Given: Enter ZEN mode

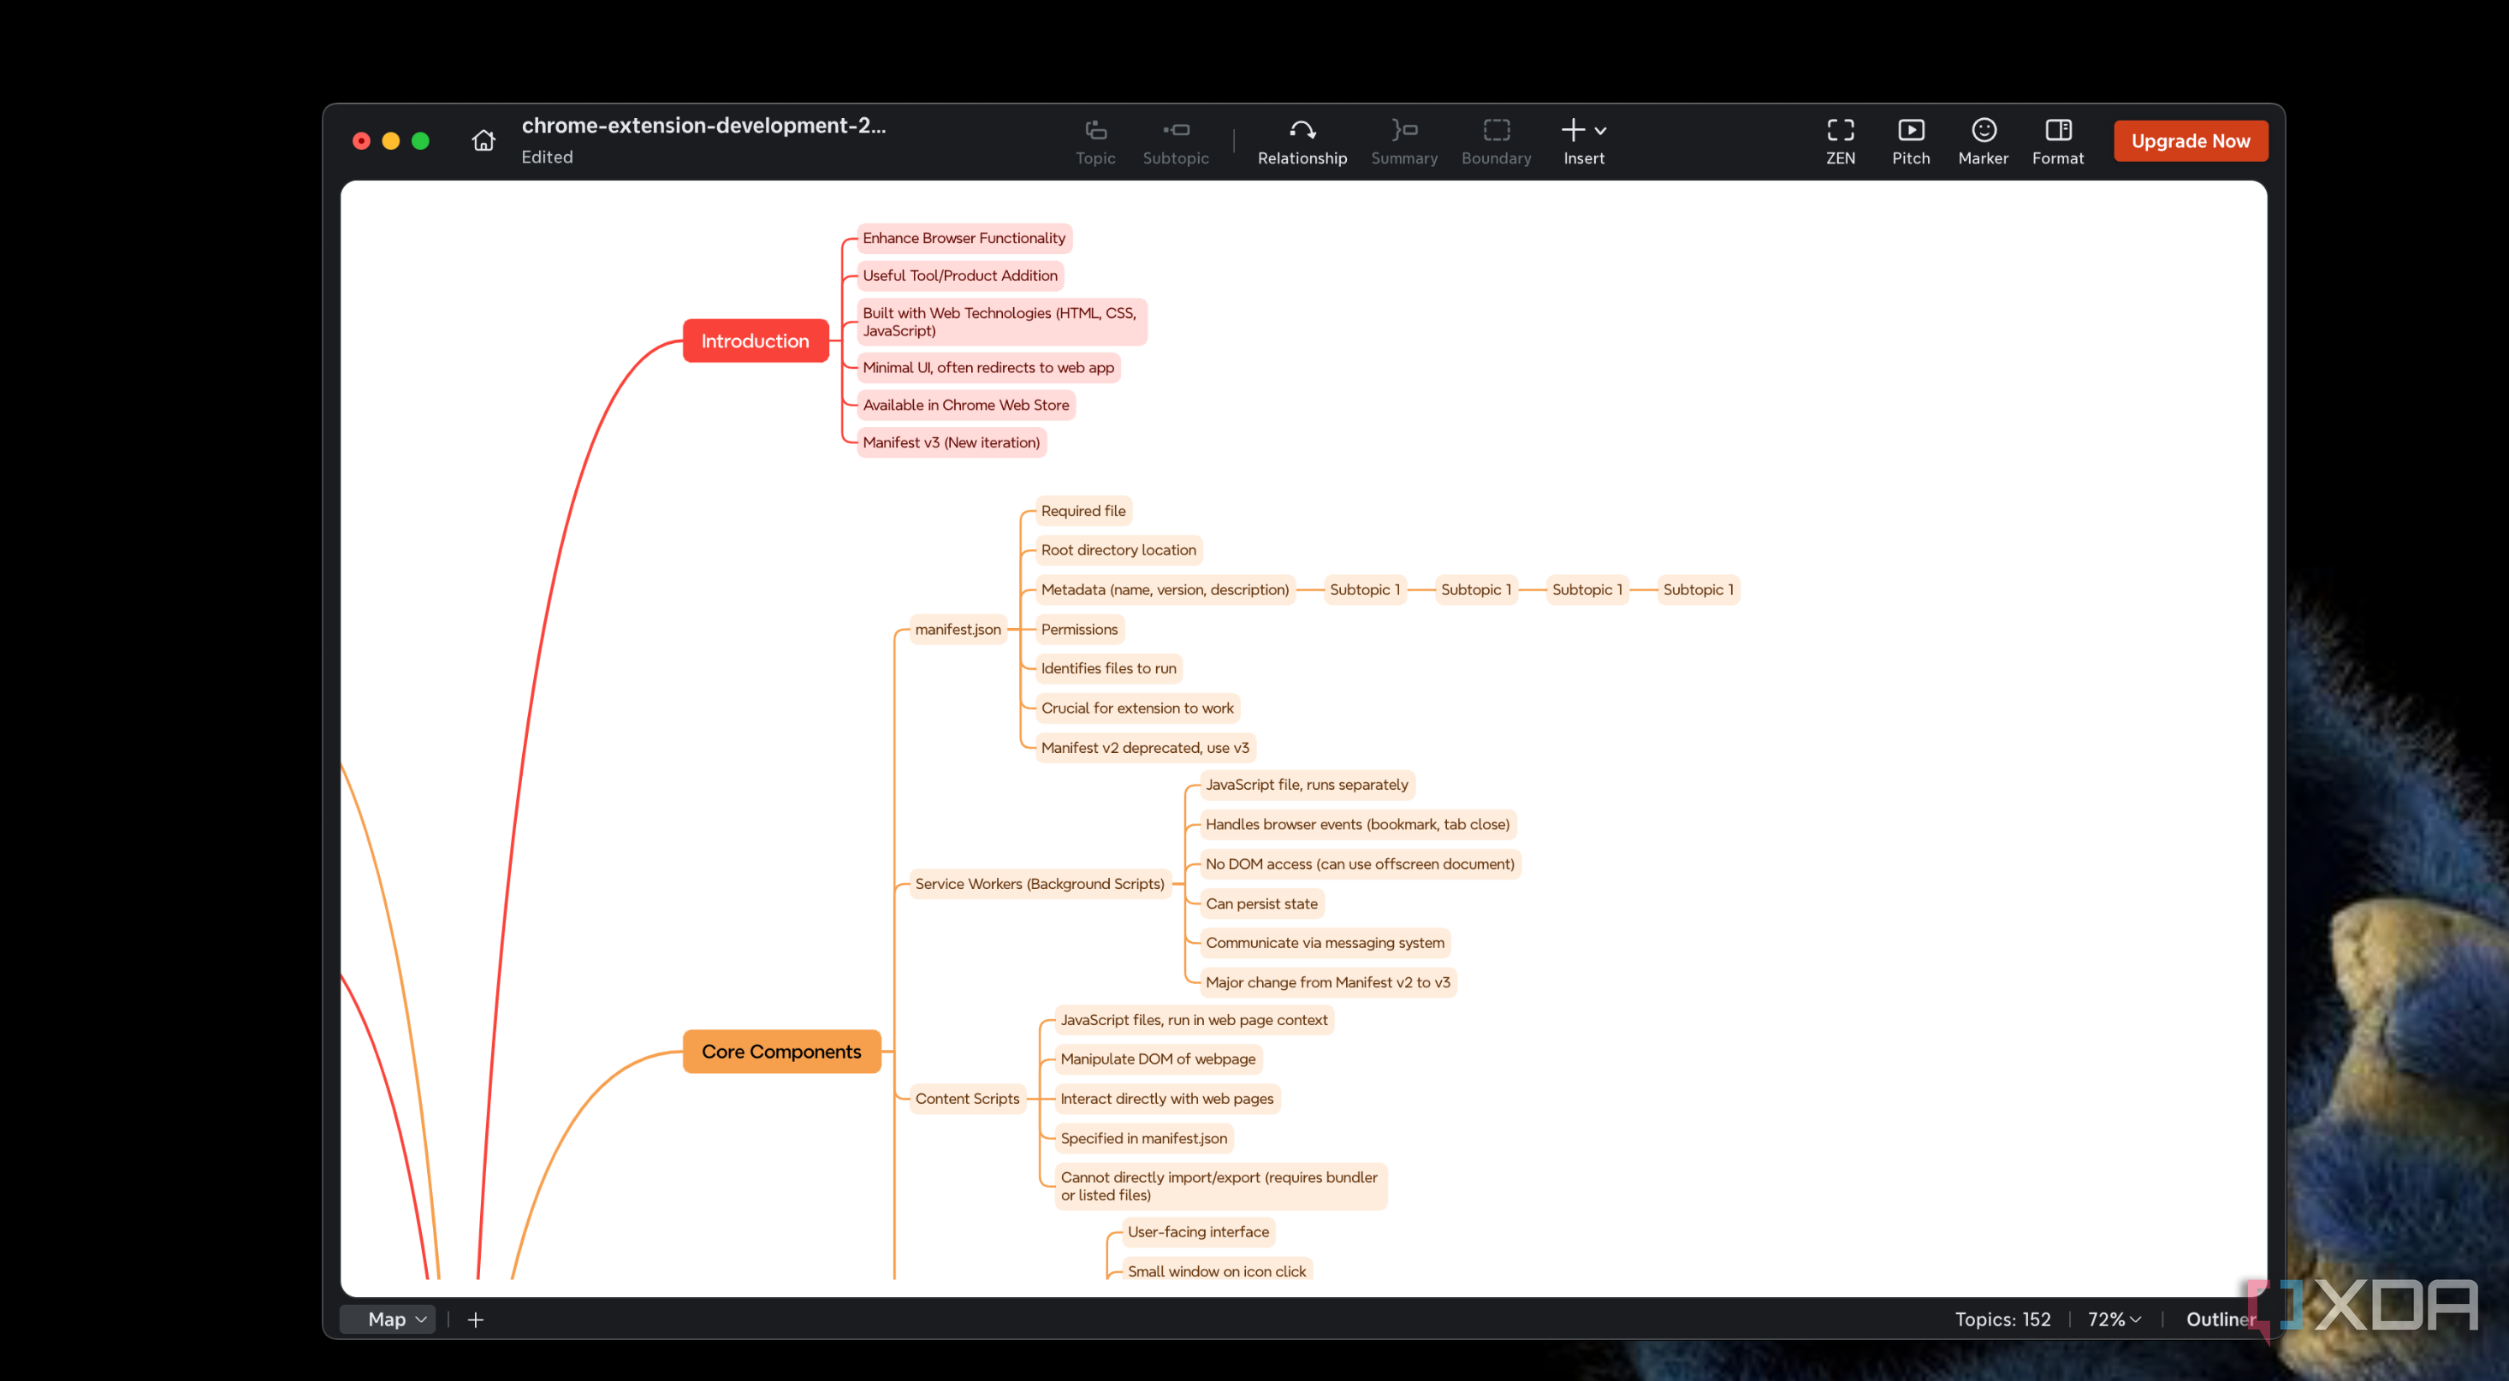Looking at the screenshot, I should pos(1839,142).
